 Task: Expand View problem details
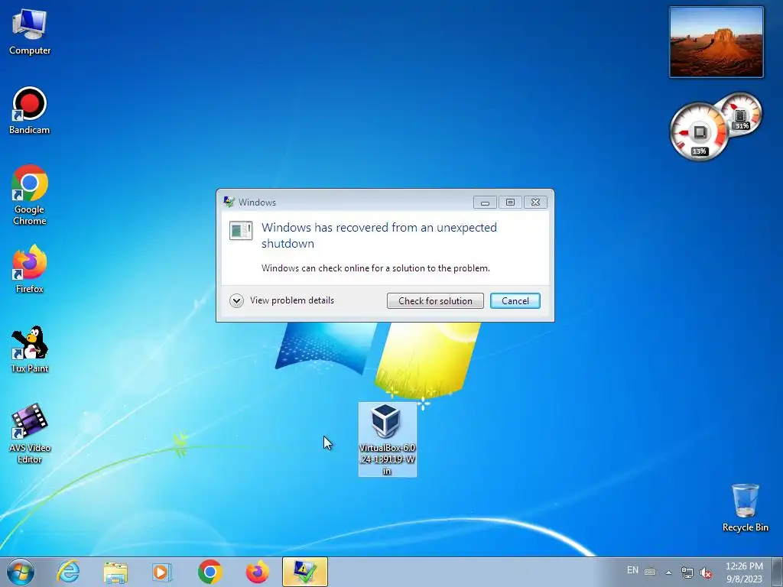point(282,300)
